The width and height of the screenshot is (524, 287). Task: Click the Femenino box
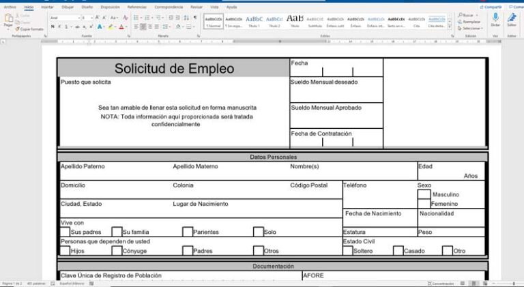pyautogui.click(x=424, y=204)
